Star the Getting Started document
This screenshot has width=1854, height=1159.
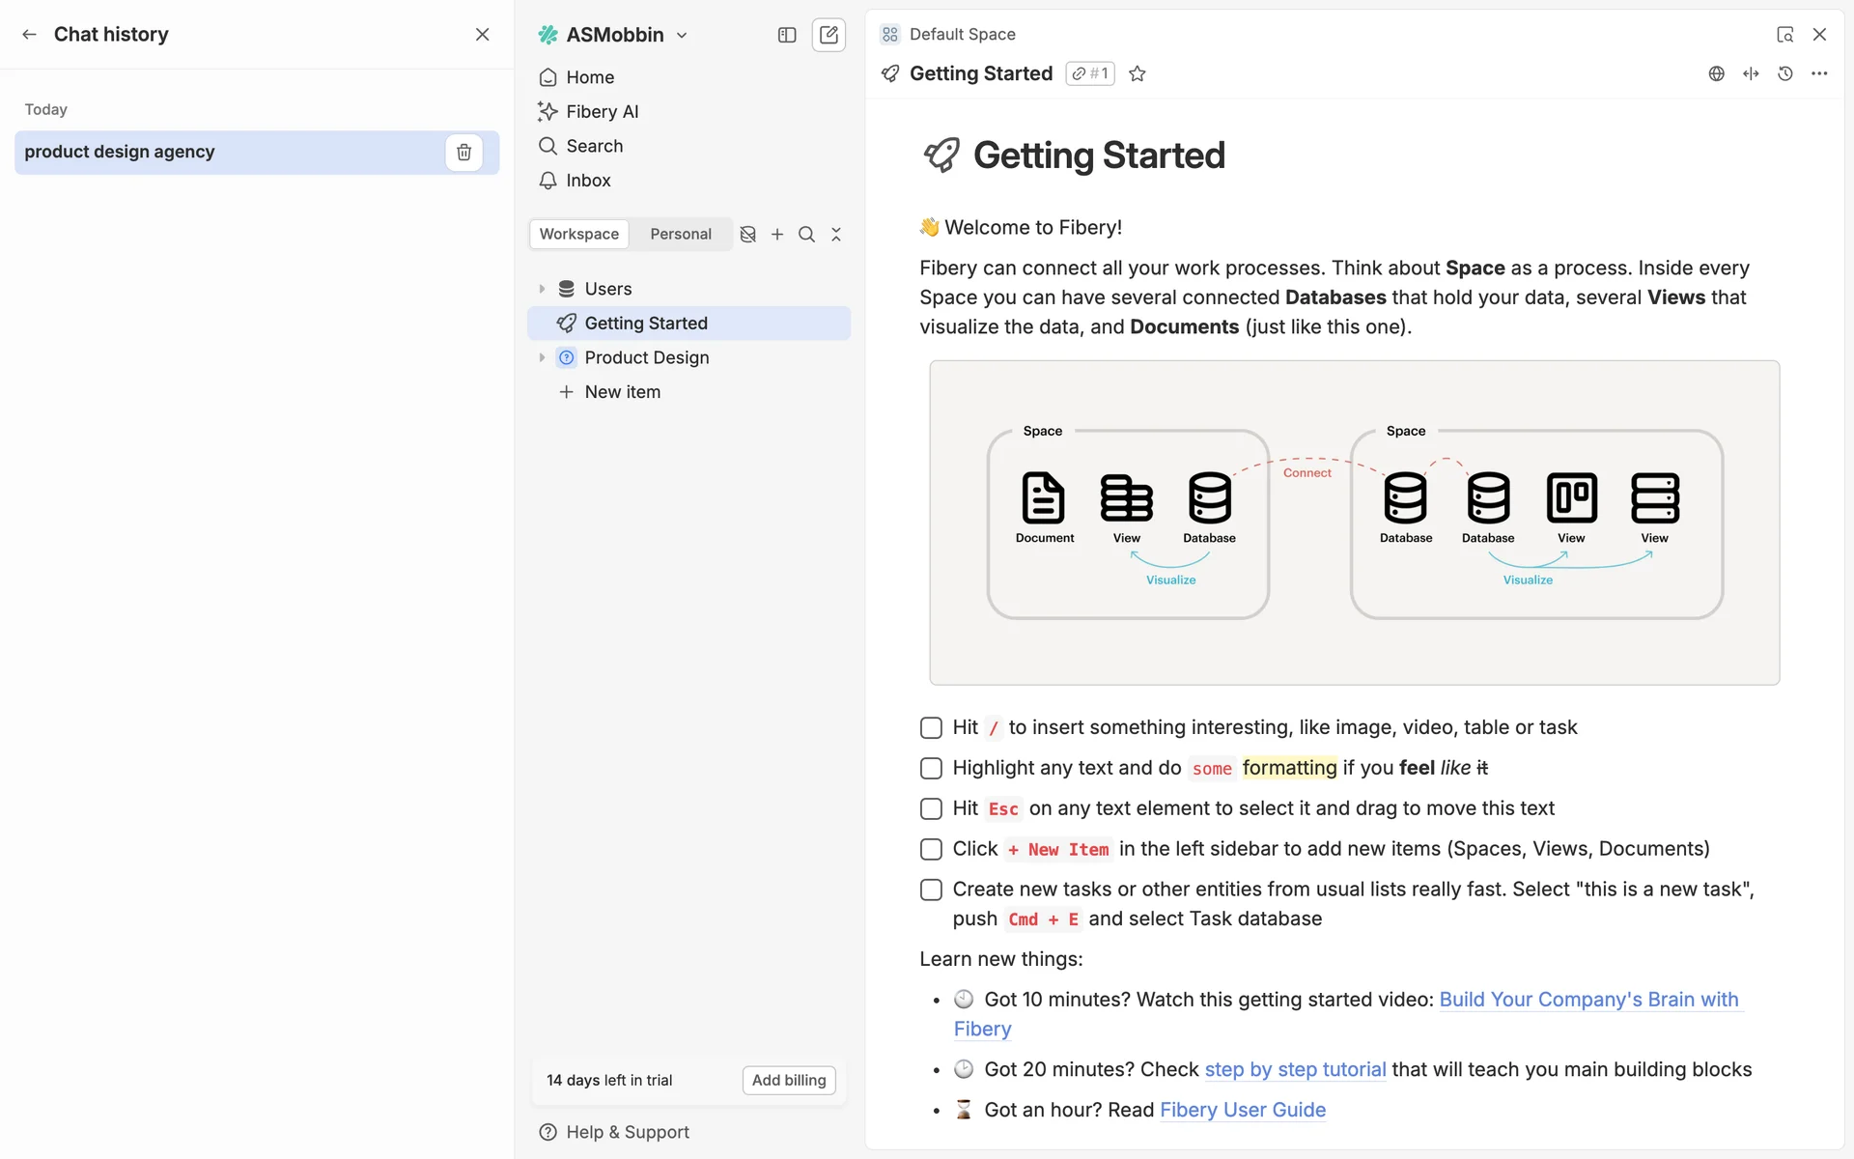click(x=1138, y=73)
